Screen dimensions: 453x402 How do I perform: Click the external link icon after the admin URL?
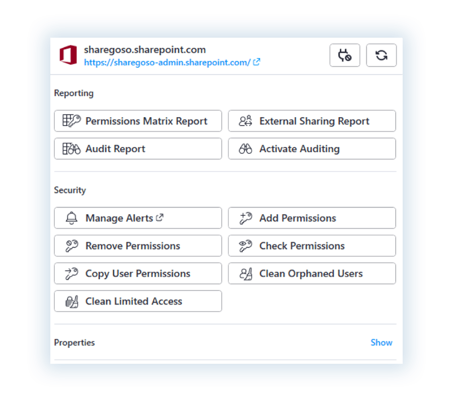pos(256,62)
